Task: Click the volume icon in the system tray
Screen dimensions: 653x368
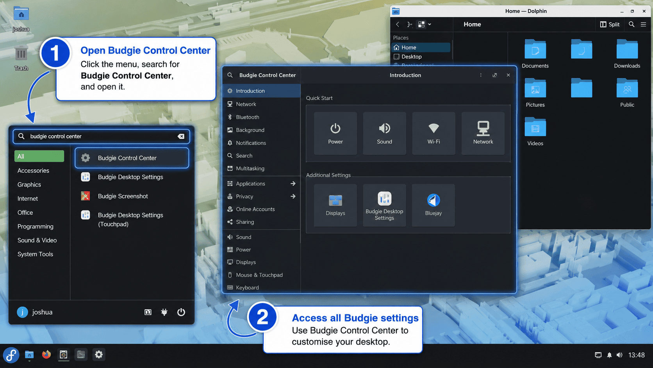Action: click(x=619, y=355)
